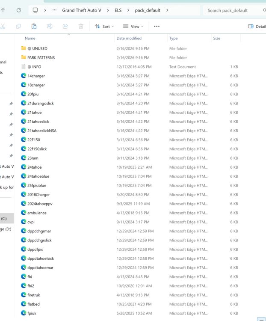Image resolution: width=266 pixels, height=321 pixels.
Task: Expand the chevron next to the This PC icon
Action: point(45,10)
